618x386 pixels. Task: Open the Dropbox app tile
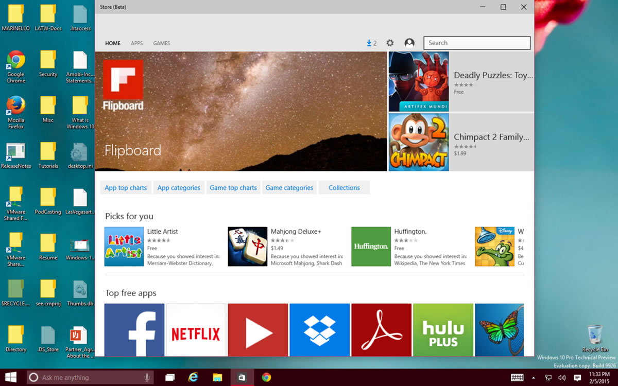pyautogui.click(x=319, y=329)
